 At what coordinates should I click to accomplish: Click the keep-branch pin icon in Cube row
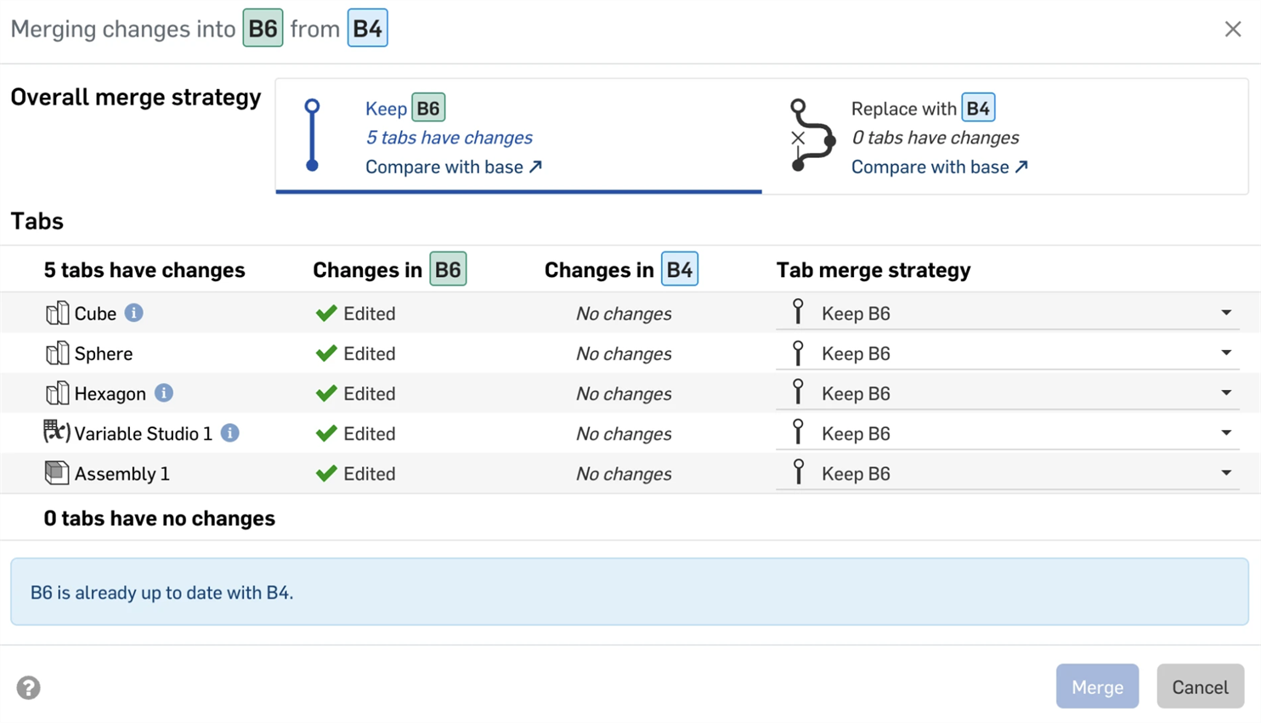[x=798, y=312]
